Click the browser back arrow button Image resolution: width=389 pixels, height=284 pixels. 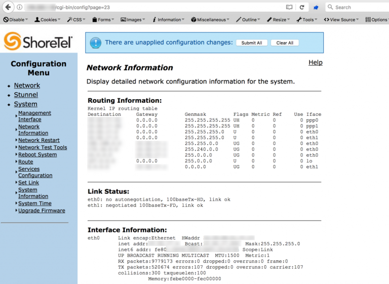pos(8,7)
